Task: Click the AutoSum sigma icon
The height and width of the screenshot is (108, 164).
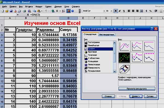Action: (x=57, y=11)
